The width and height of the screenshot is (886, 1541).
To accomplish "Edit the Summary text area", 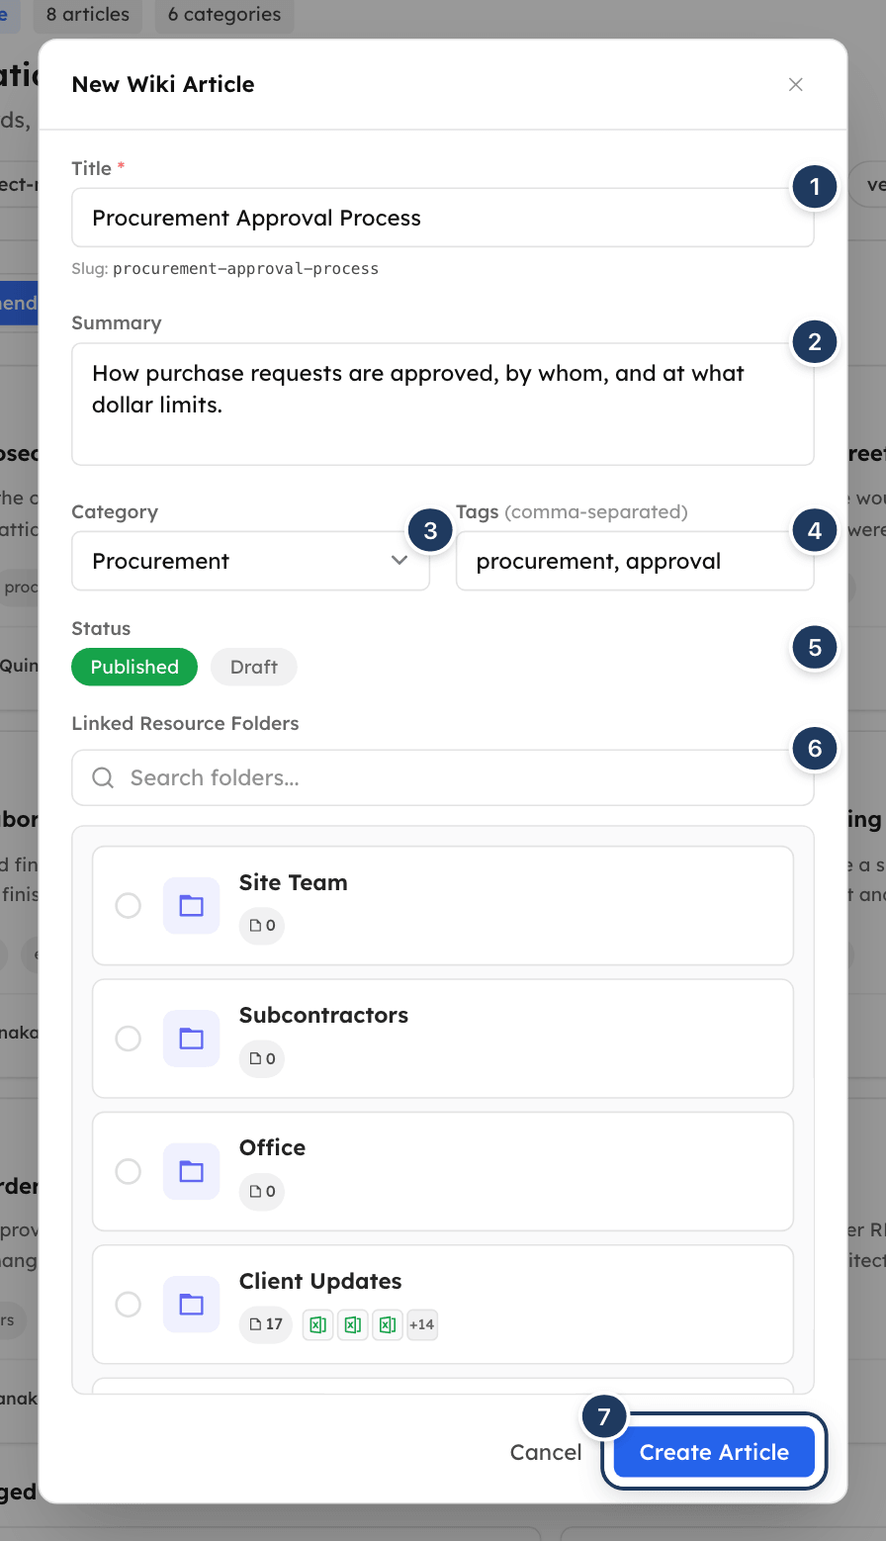I will (x=442, y=404).
